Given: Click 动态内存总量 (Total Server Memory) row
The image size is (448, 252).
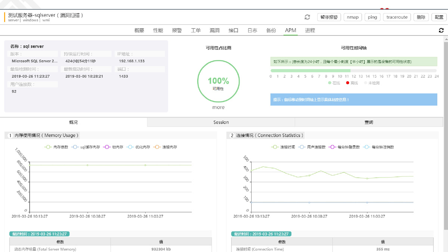Looking at the screenshot, I should 111,249.
